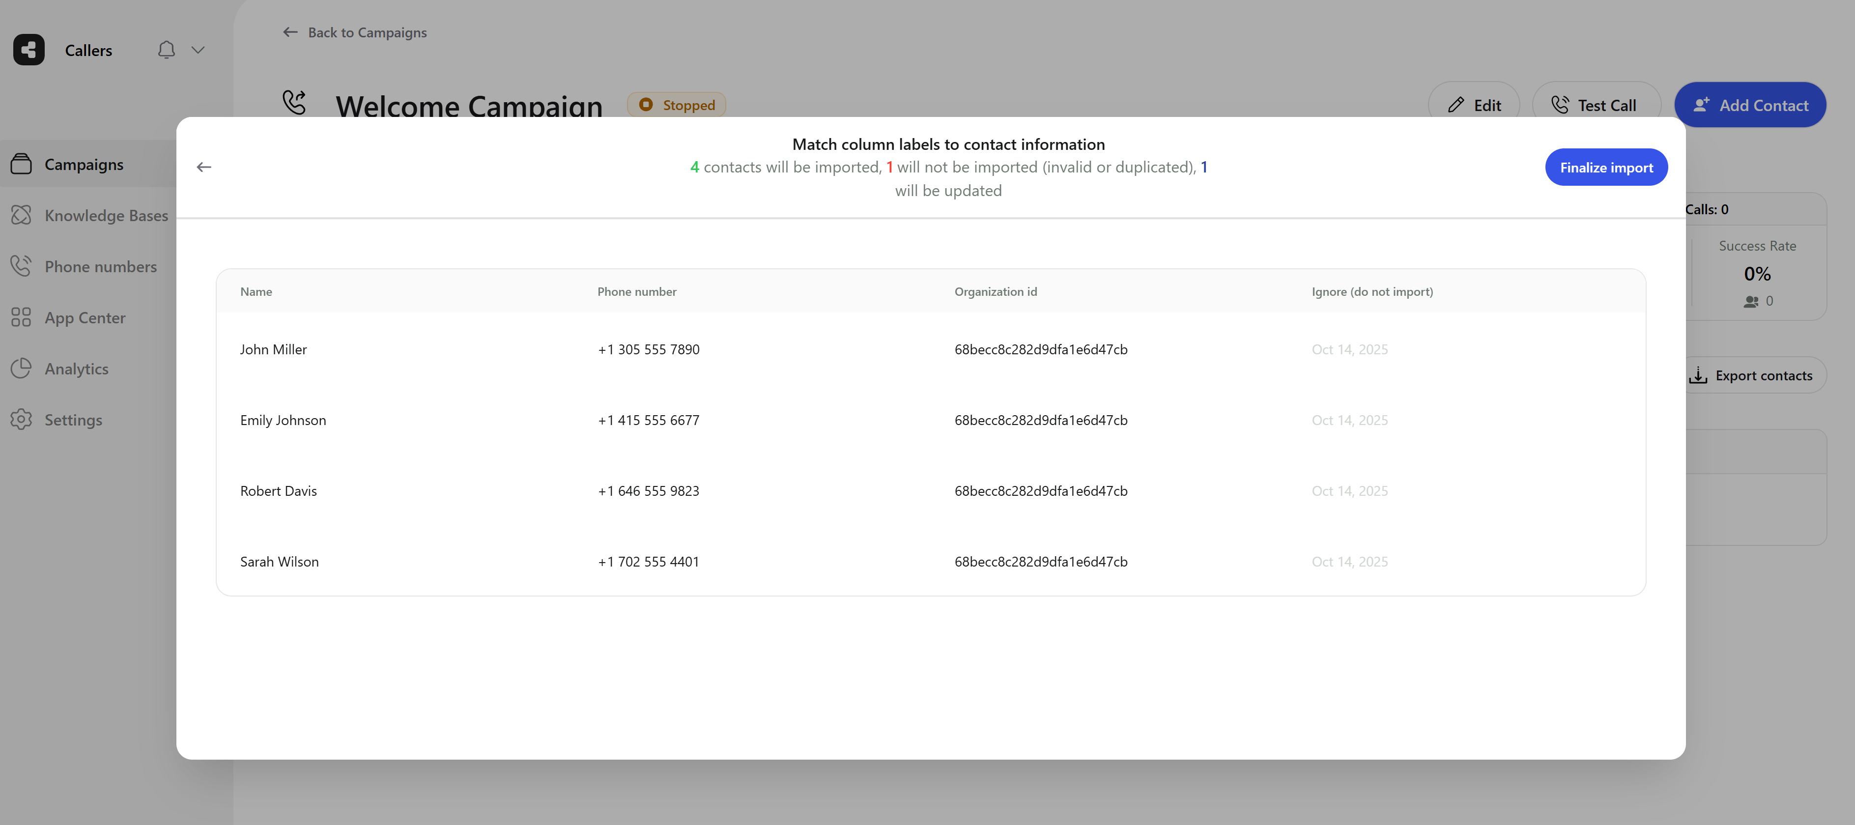1855x825 pixels.
Task: Click the Analytics pie chart icon
Action: [21, 369]
